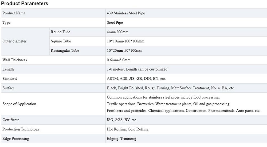Select the Outer diameter label cell
The width and height of the screenshot is (267, 147).
(x=14, y=41)
